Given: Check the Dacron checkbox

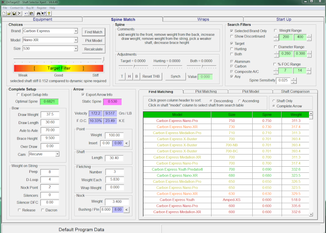Looking at the screenshot, I should pyautogui.click(x=42, y=210).
